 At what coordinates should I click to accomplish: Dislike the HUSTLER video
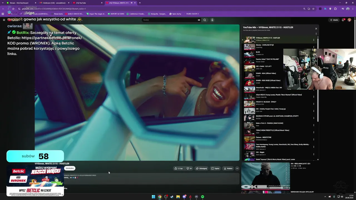click(x=189, y=168)
